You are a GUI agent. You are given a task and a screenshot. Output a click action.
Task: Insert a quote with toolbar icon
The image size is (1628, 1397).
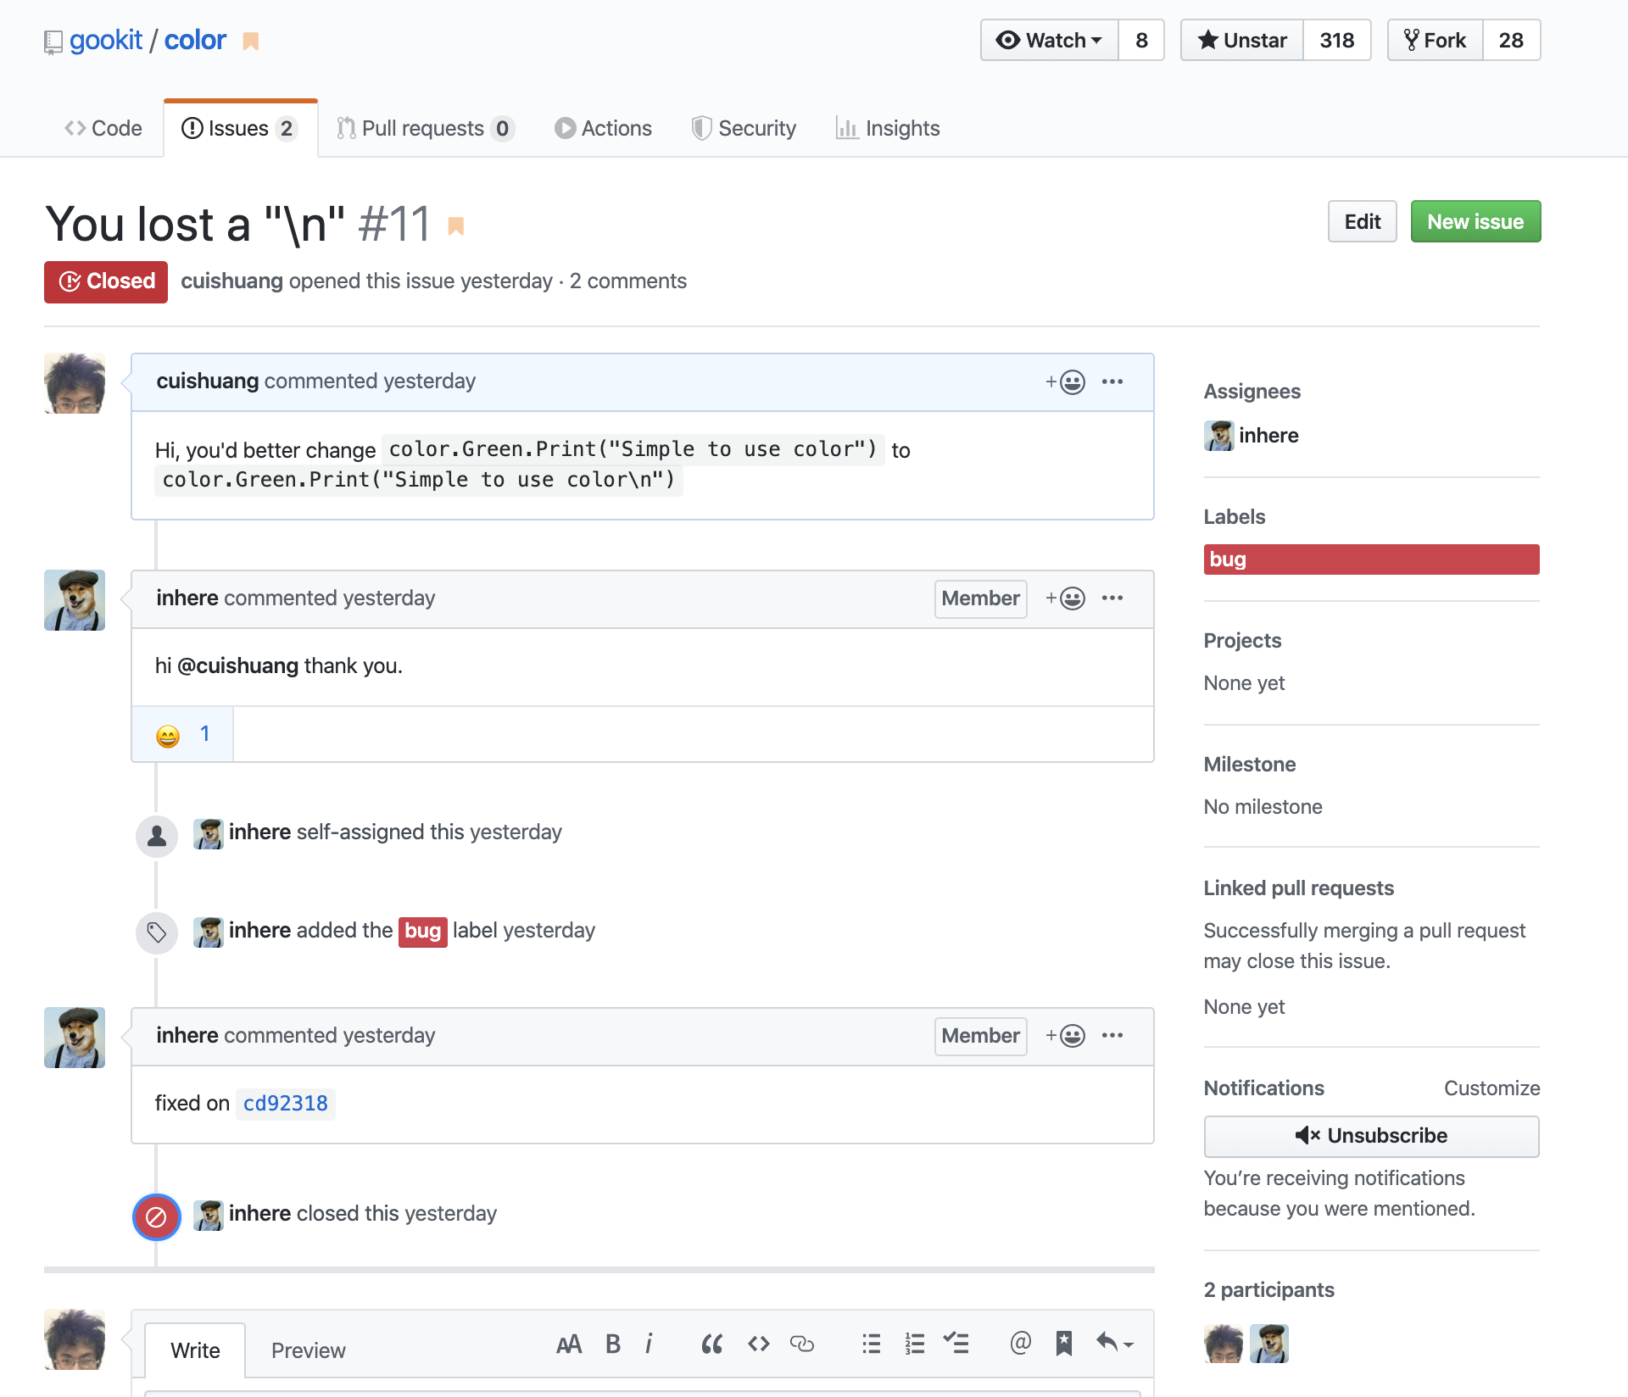point(711,1344)
